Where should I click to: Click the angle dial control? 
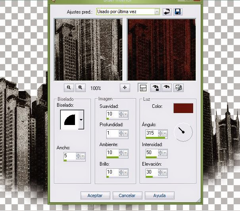point(183,132)
